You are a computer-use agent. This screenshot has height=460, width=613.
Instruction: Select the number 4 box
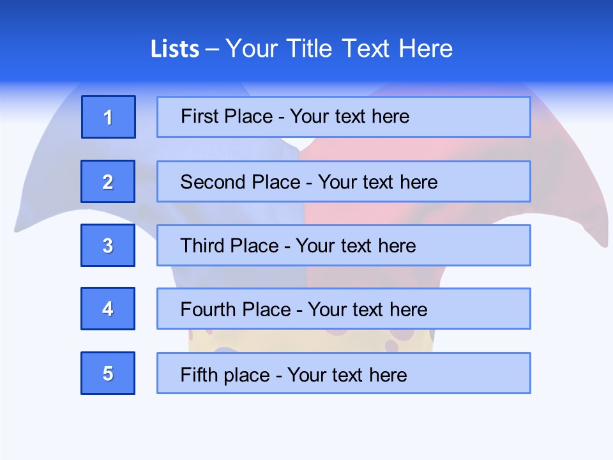point(108,309)
